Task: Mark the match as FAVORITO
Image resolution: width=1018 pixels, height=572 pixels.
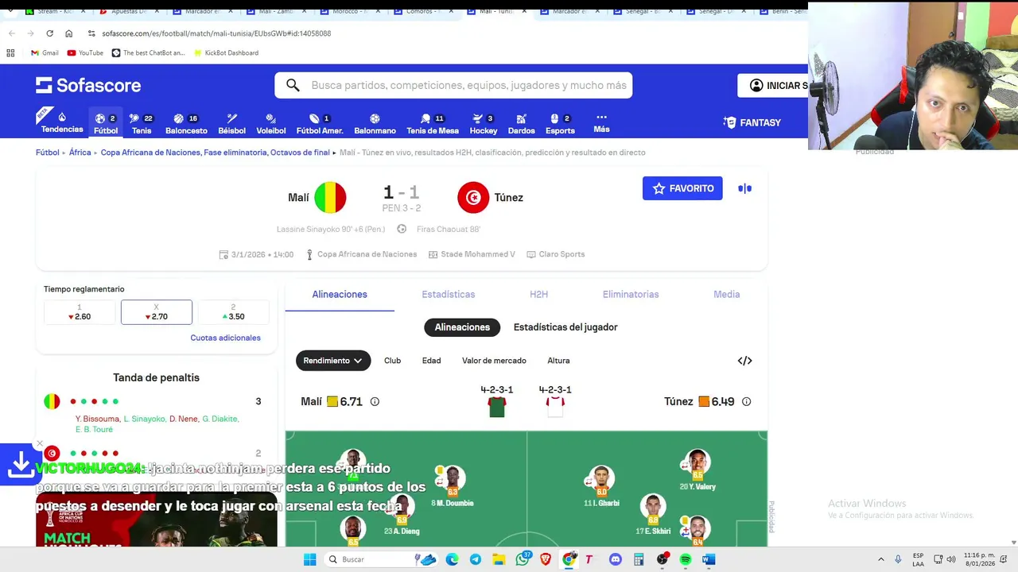Action: pos(682,188)
